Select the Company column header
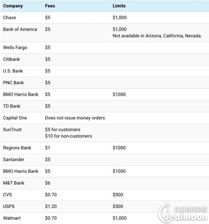The image size is (209, 224). (13, 6)
